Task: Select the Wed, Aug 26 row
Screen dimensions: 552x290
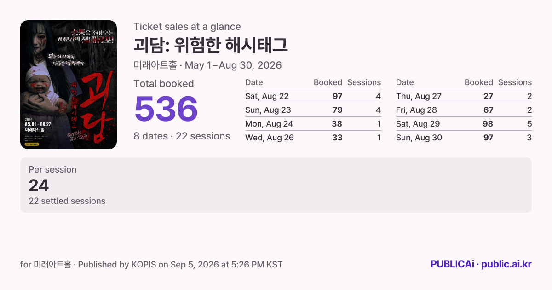Action: [x=313, y=138]
